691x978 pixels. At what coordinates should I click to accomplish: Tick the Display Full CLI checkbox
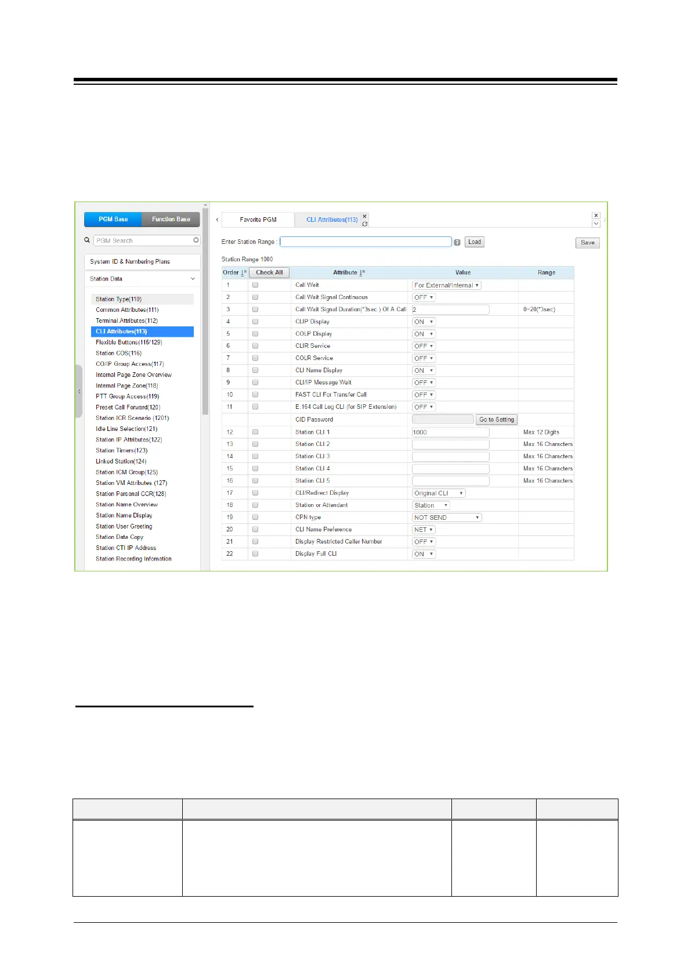pyautogui.click(x=255, y=554)
